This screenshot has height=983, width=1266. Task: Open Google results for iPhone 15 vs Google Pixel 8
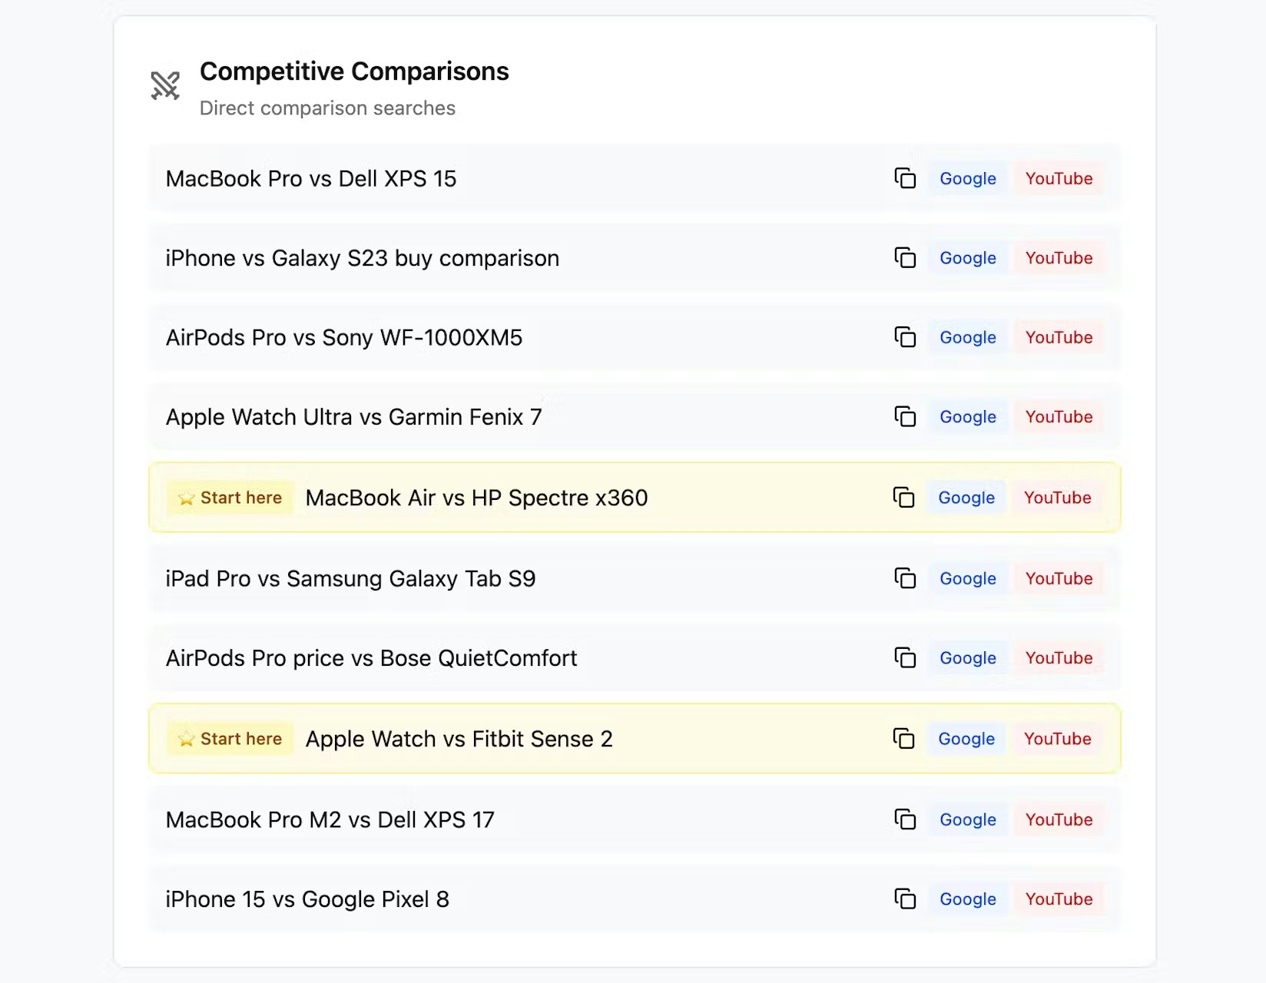pyautogui.click(x=967, y=899)
